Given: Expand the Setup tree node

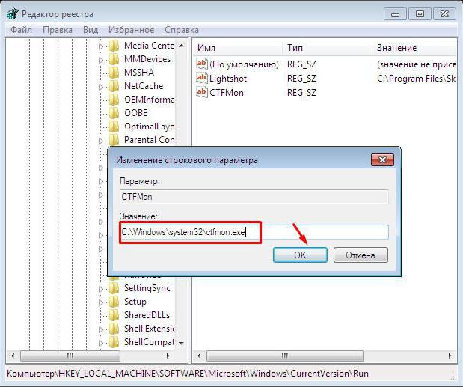Looking at the screenshot, I should pyautogui.click(x=101, y=302).
